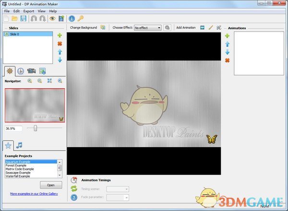Select Forest Example in the projects list
The height and width of the screenshot is (211, 288).
[x=31, y=165]
